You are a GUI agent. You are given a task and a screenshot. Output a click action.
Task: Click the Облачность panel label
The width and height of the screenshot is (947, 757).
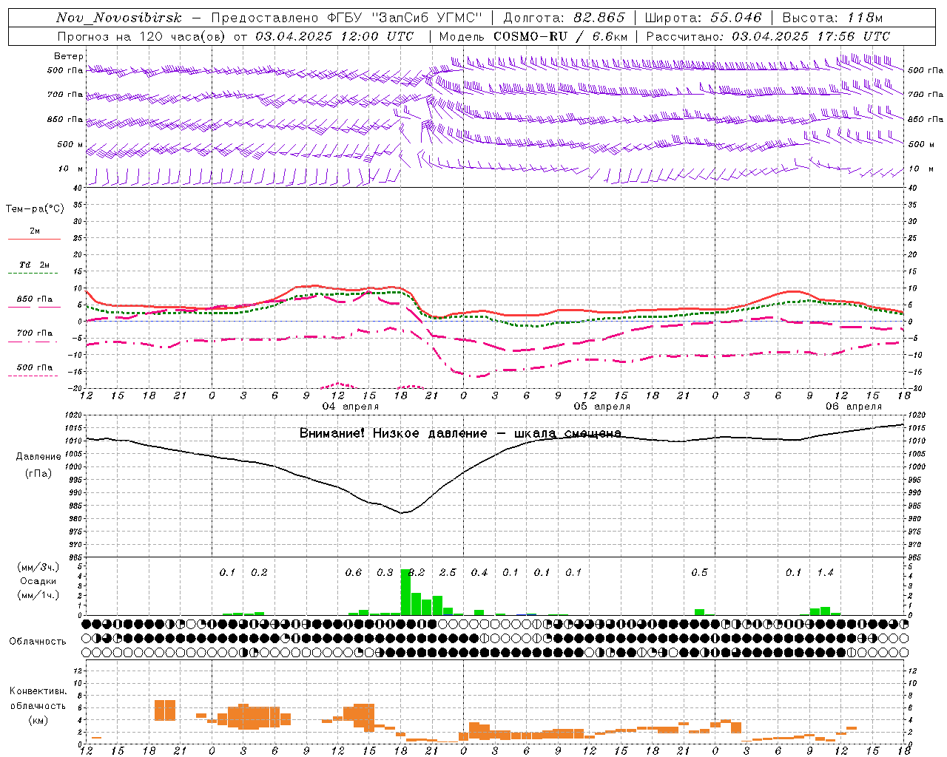click(38, 642)
